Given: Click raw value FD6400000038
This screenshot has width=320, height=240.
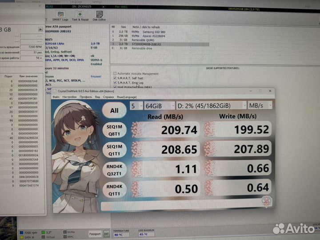Looking at the screenshot, I should [28, 103].
